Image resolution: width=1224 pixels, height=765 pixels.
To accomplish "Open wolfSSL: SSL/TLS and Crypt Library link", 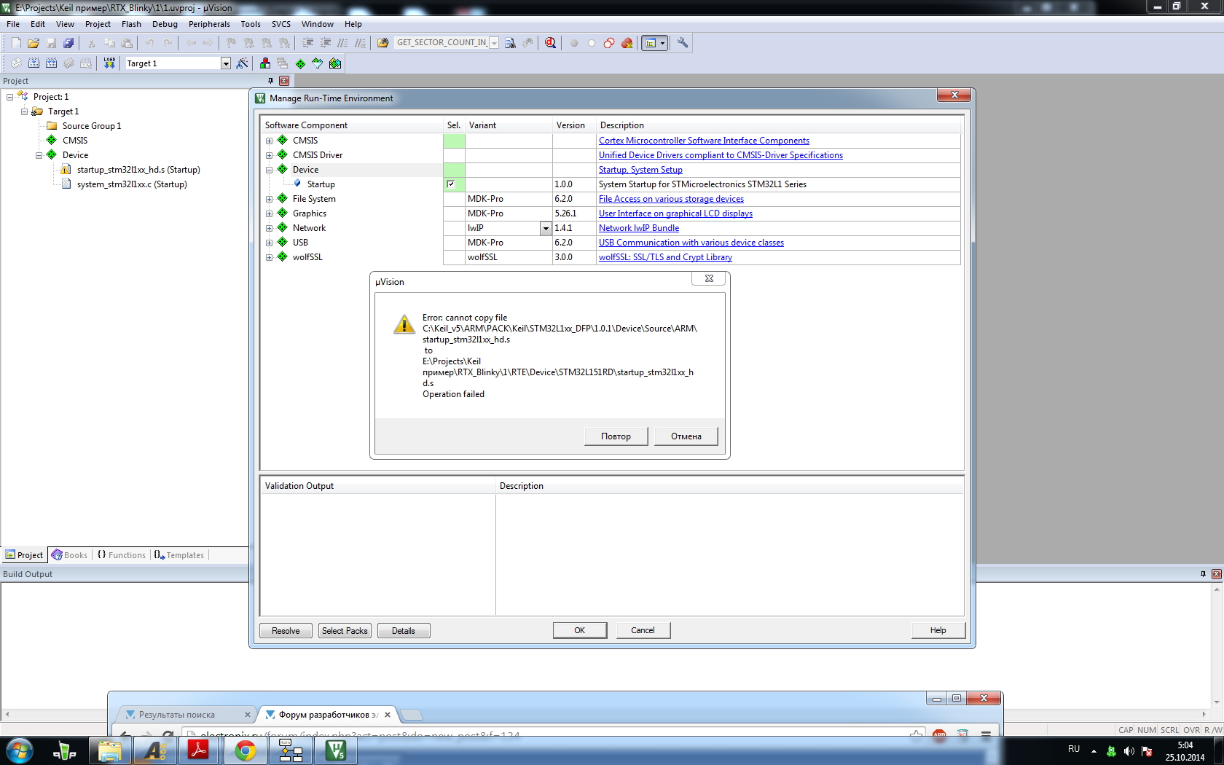I will (665, 257).
